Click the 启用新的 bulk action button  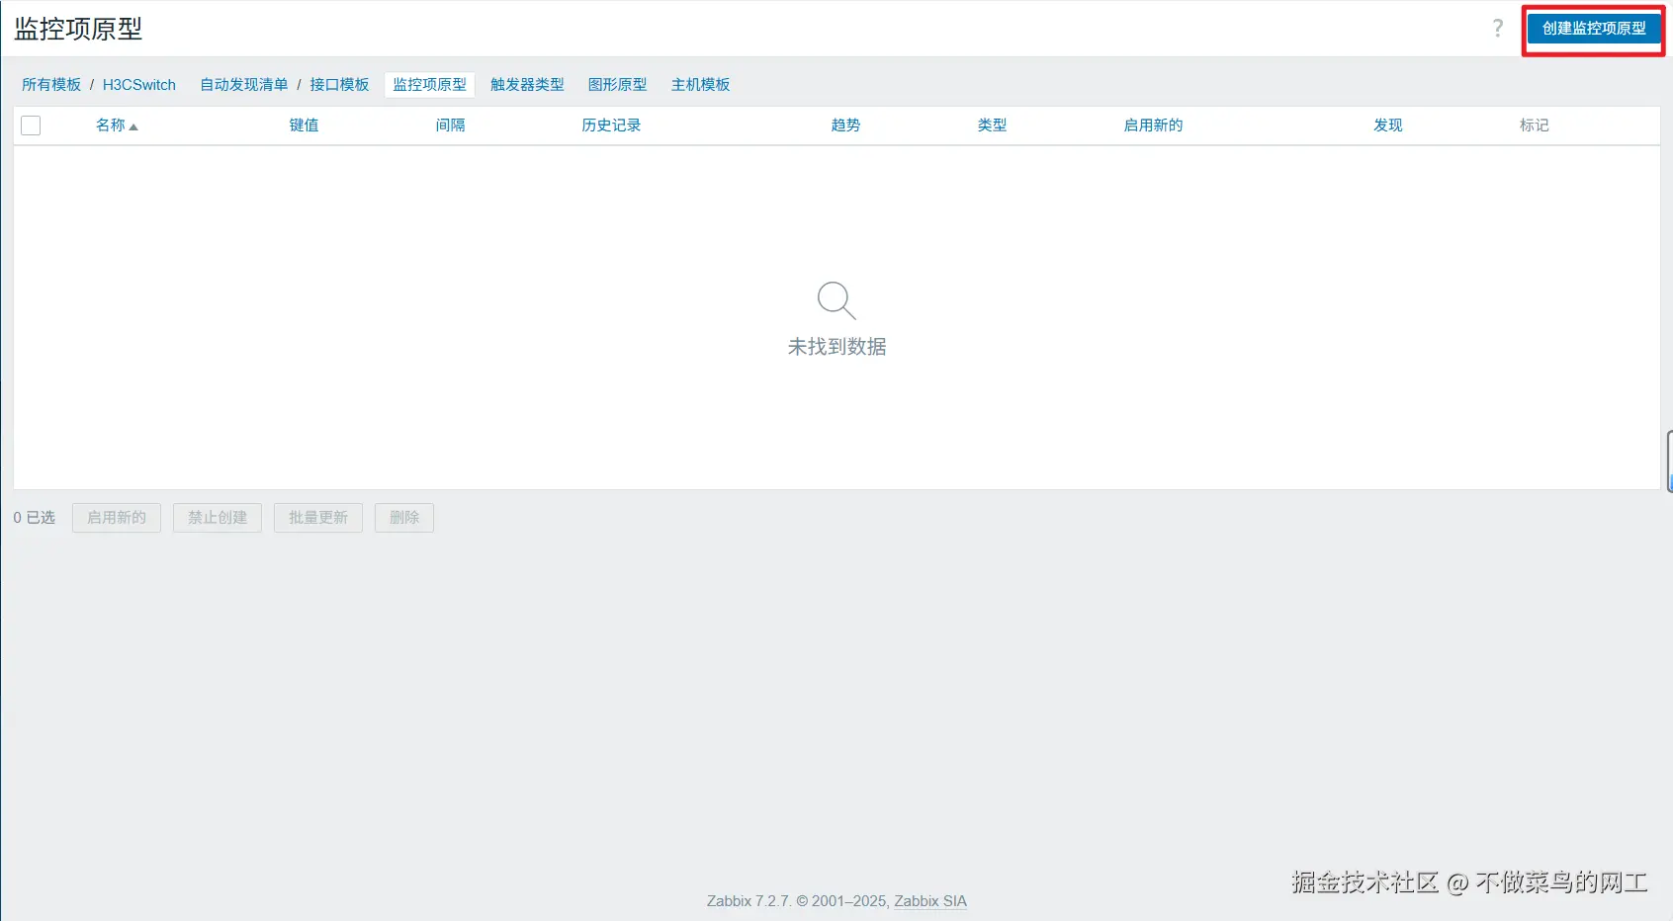coord(117,518)
